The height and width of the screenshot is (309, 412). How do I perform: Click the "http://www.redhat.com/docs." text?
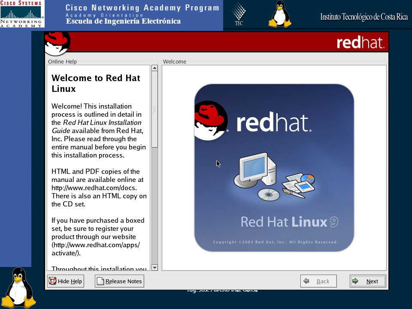[x=94, y=188]
